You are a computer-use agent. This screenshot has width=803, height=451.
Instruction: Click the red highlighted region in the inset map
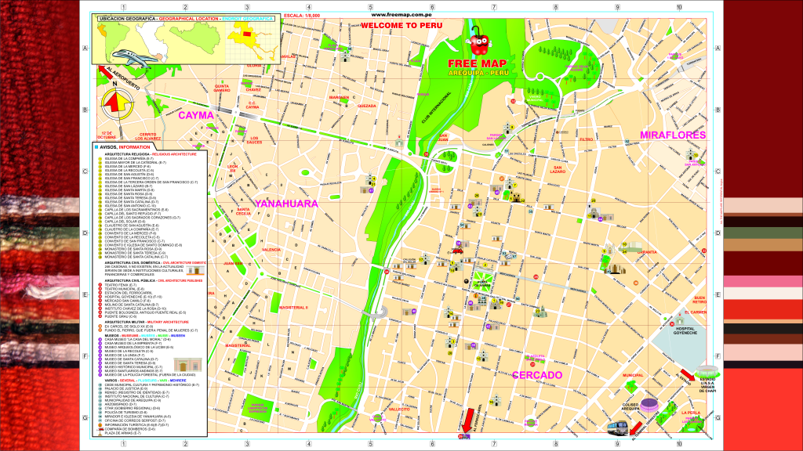pos(246,34)
